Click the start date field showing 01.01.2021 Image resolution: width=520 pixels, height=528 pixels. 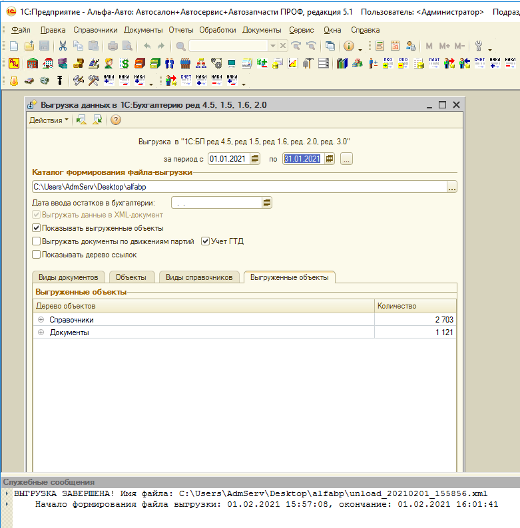228,159
